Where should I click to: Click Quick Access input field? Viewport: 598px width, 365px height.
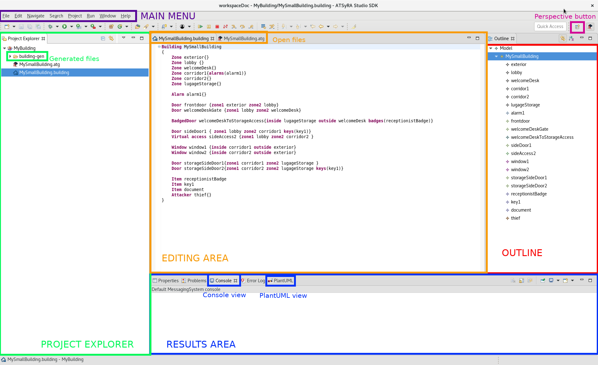pos(550,26)
